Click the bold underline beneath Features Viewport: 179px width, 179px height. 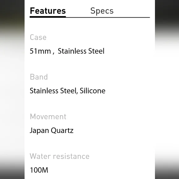pyautogui.click(x=48, y=17)
